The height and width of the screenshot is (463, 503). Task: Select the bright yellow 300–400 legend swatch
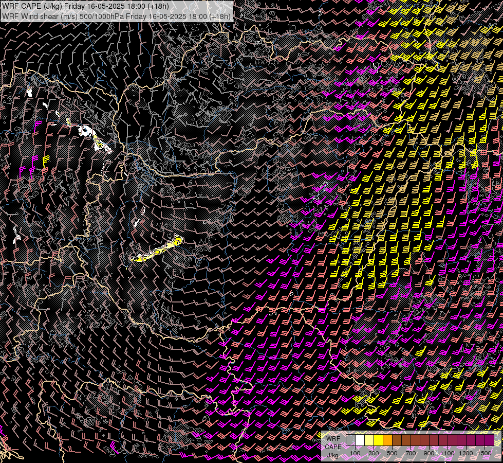(379, 440)
